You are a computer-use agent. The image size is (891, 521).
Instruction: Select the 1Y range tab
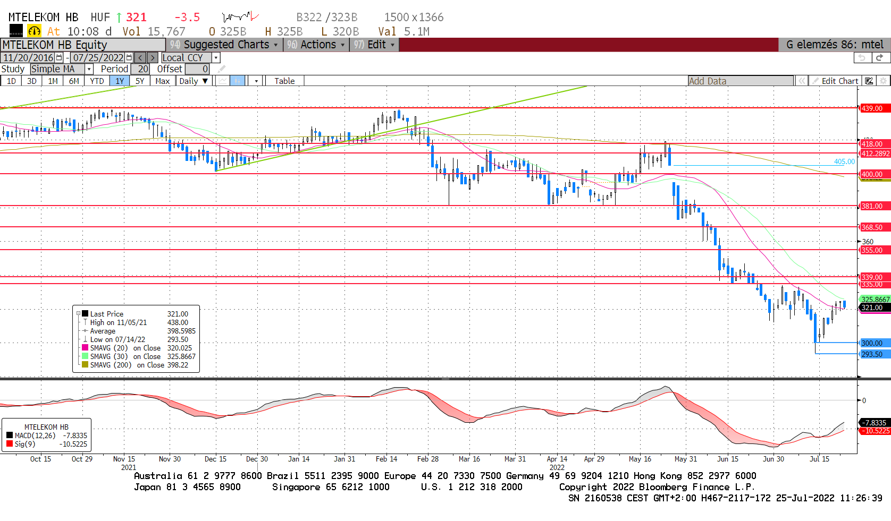(x=120, y=81)
